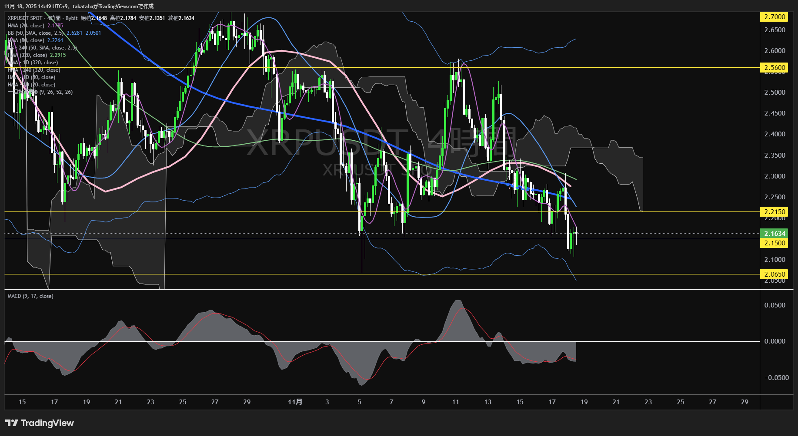Click the HMA (20, close) legend entry
The width and height of the screenshot is (798, 436).
pyautogui.click(x=26, y=26)
